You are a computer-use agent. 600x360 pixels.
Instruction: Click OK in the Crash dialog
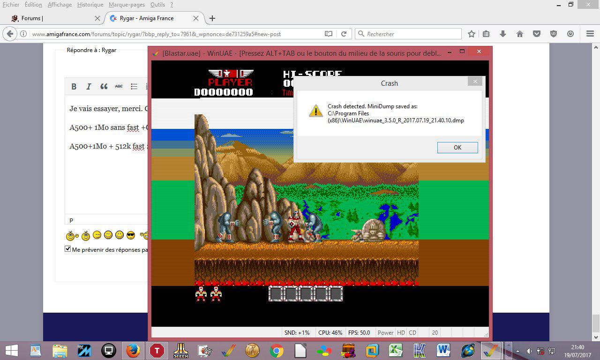tap(457, 147)
